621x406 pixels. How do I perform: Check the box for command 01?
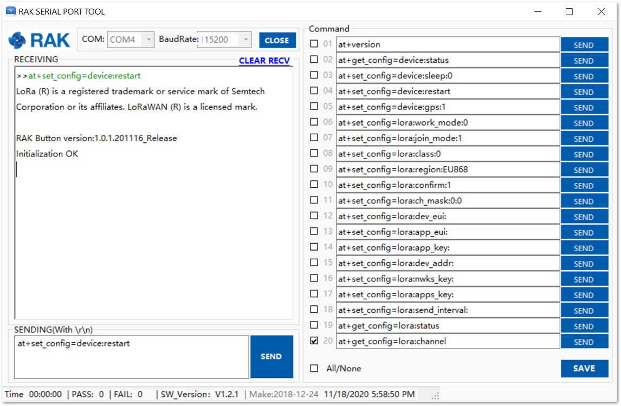point(314,43)
